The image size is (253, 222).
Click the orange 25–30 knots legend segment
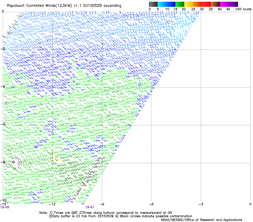tap(198, 4)
